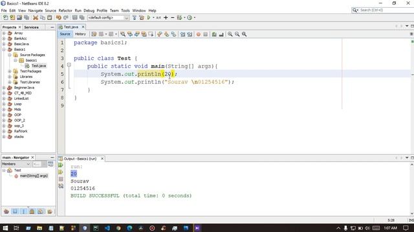Click the Profile Project toolbar icon
Image resolution: width=414 pixels, height=232 pixels.
pos(190,17)
